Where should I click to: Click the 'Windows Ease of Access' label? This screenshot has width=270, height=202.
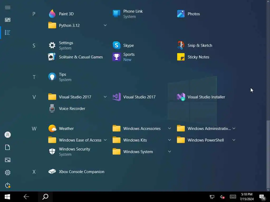coord(80,140)
